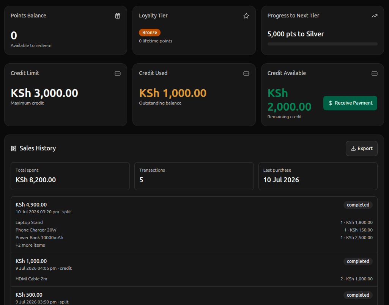Click the '1 · KSh 1,800.00' amount
The width and height of the screenshot is (389, 305).
(356, 222)
